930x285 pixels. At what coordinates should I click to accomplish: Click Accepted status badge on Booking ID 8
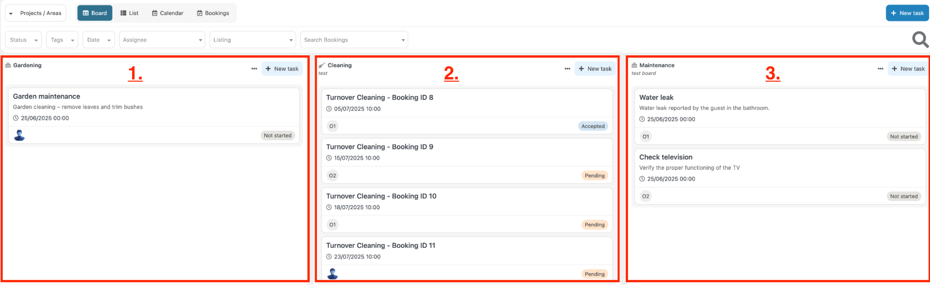(593, 126)
